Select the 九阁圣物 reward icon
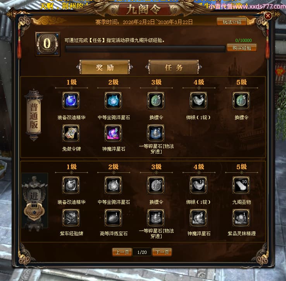This screenshot has width=286, height=281. 241,185
